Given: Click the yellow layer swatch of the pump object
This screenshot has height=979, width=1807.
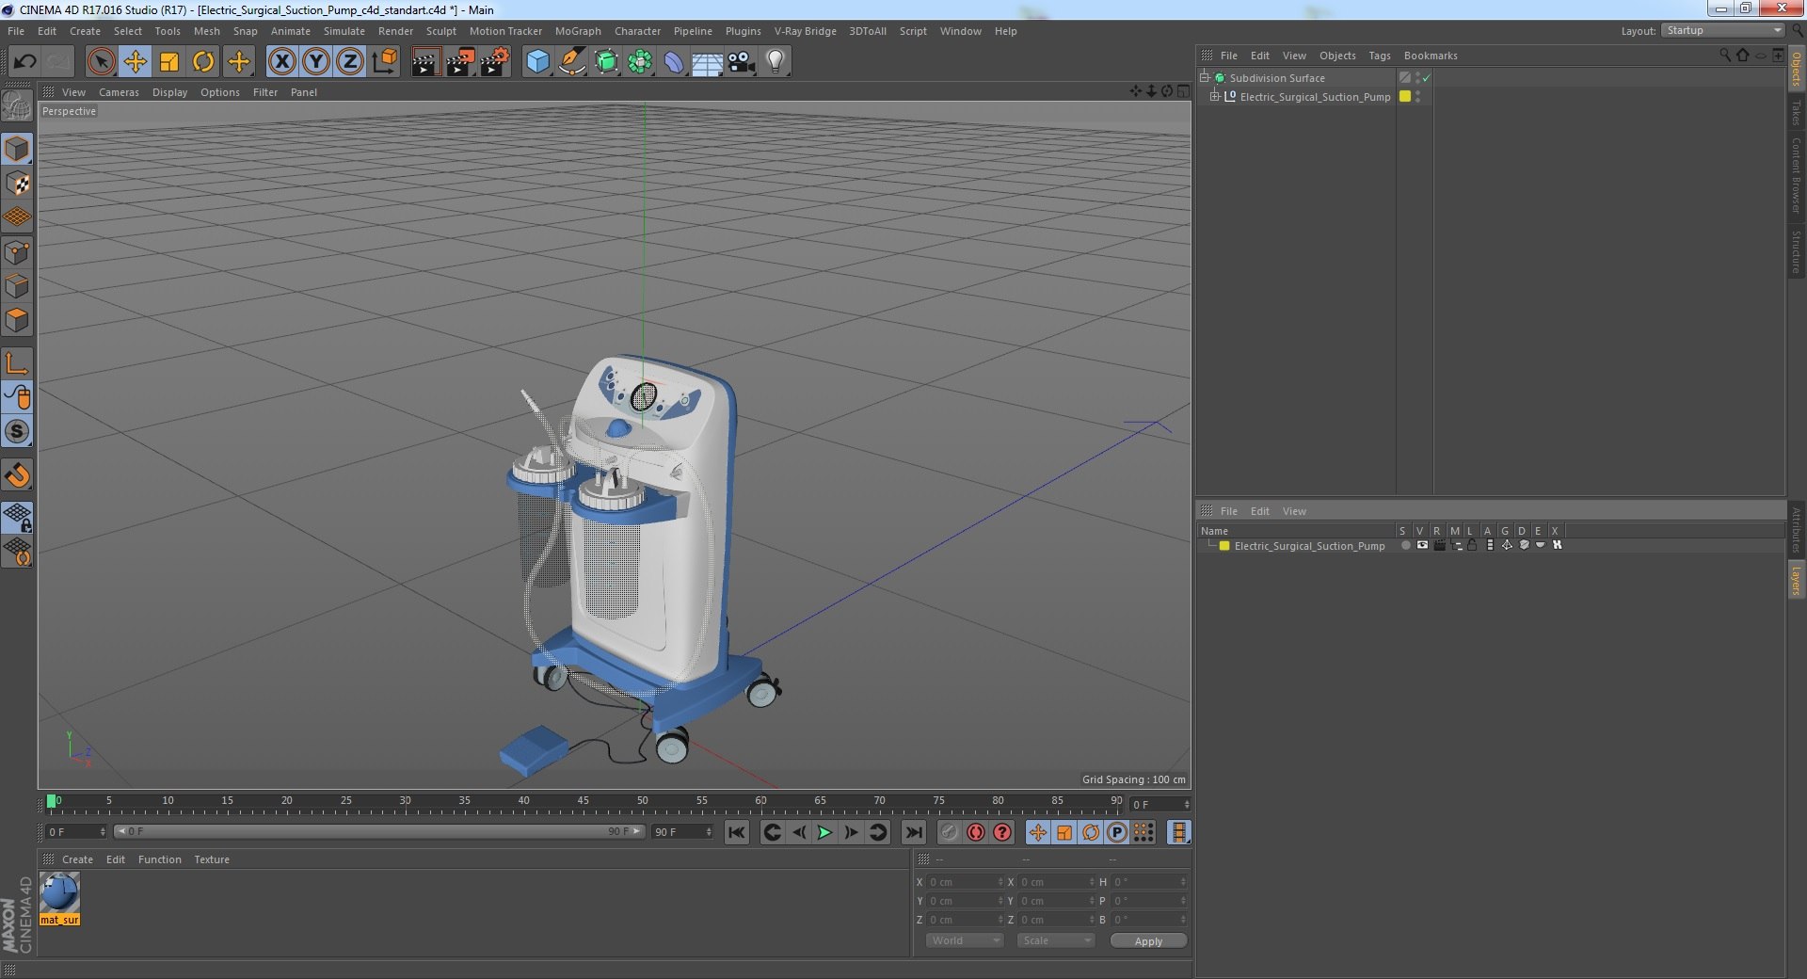Looking at the screenshot, I should coord(1405,96).
